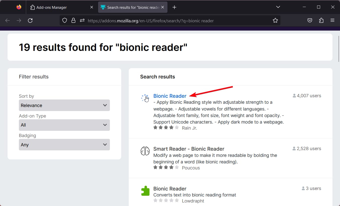This screenshot has height=206, width=340.
Task: Open the Bionic Reader add-on link
Action: pos(170,96)
